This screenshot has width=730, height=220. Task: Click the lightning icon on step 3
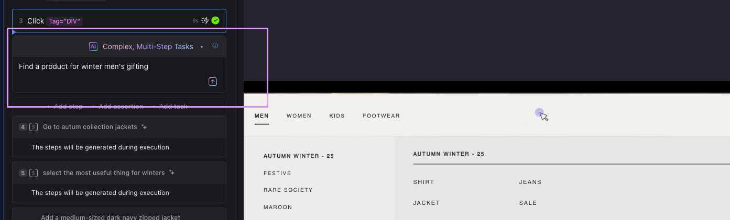pyautogui.click(x=205, y=21)
